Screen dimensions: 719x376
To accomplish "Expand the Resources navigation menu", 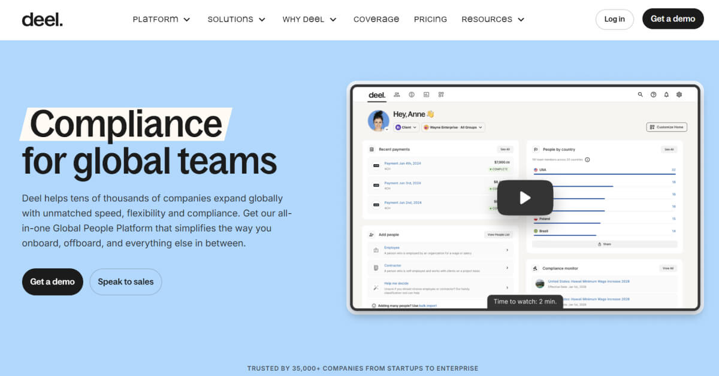I will coord(493,19).
